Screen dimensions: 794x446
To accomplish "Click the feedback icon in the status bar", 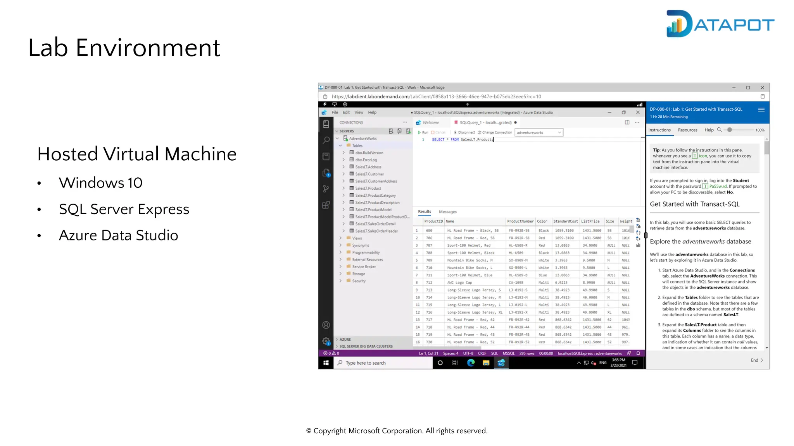I will point(629,353).
